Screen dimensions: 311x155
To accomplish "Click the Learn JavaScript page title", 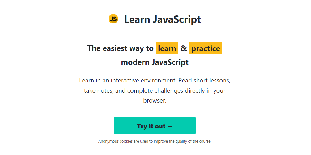I will pyautogui.click(x=162, y=19).
